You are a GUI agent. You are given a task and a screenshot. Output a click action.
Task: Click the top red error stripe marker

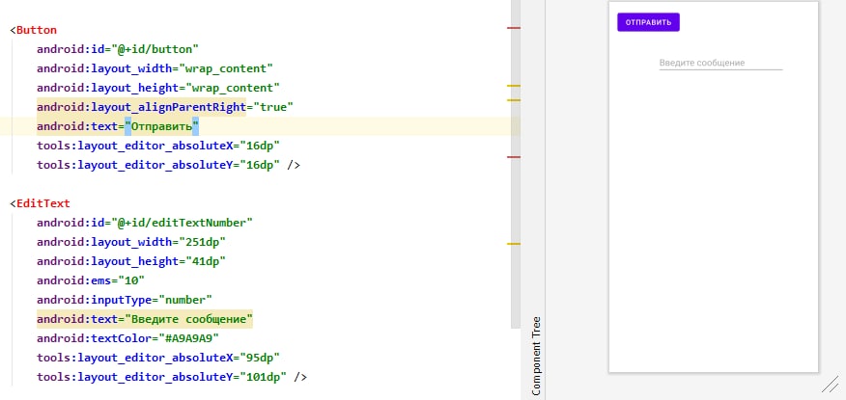[514, 27]
